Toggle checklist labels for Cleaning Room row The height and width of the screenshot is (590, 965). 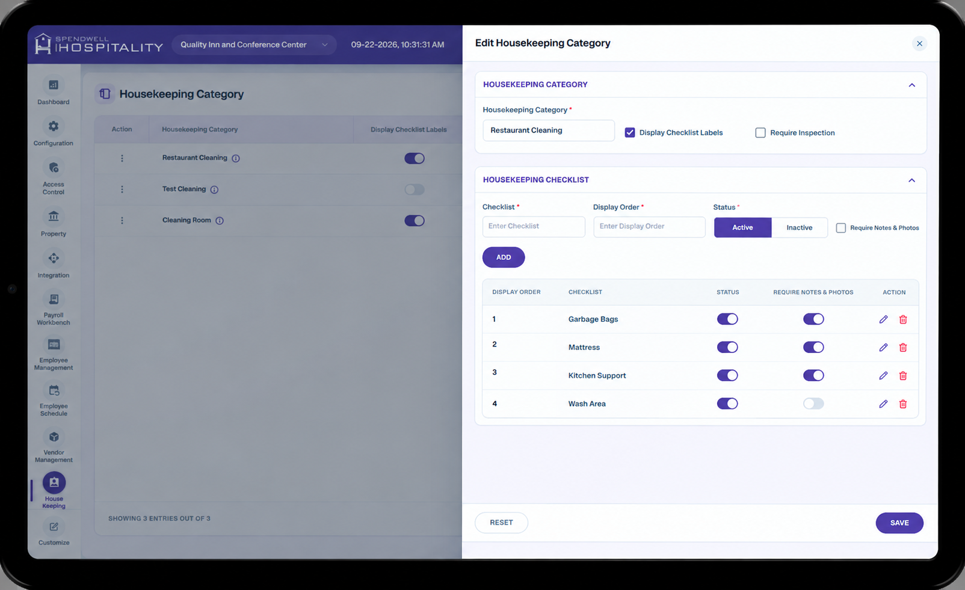click(415, 221)
